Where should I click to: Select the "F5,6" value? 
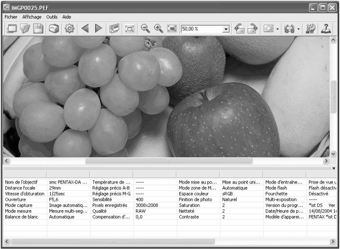[54, 200]
